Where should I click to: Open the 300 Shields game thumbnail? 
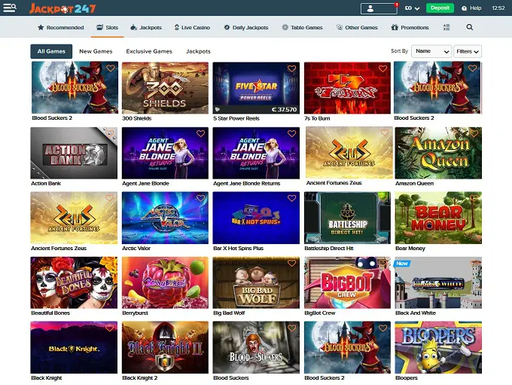165,88
